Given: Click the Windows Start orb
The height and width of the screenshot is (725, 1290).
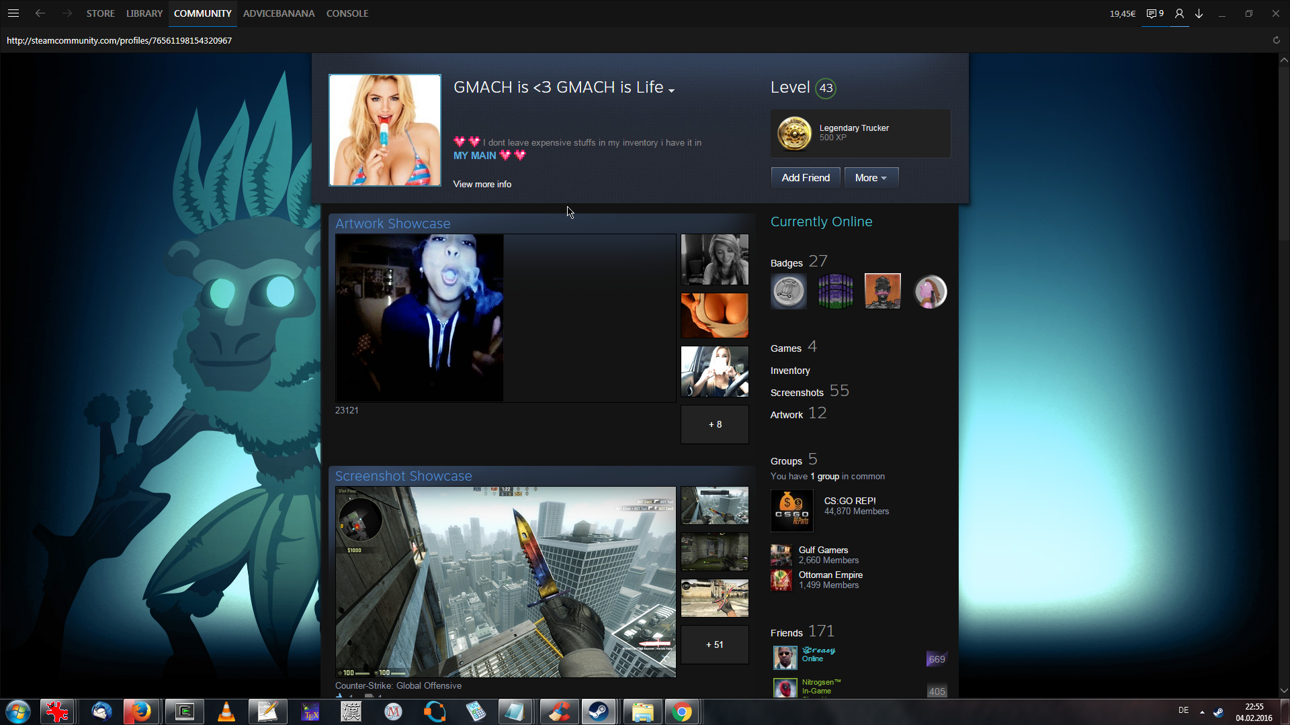Looking at the screenshot, I should (18, 712).
